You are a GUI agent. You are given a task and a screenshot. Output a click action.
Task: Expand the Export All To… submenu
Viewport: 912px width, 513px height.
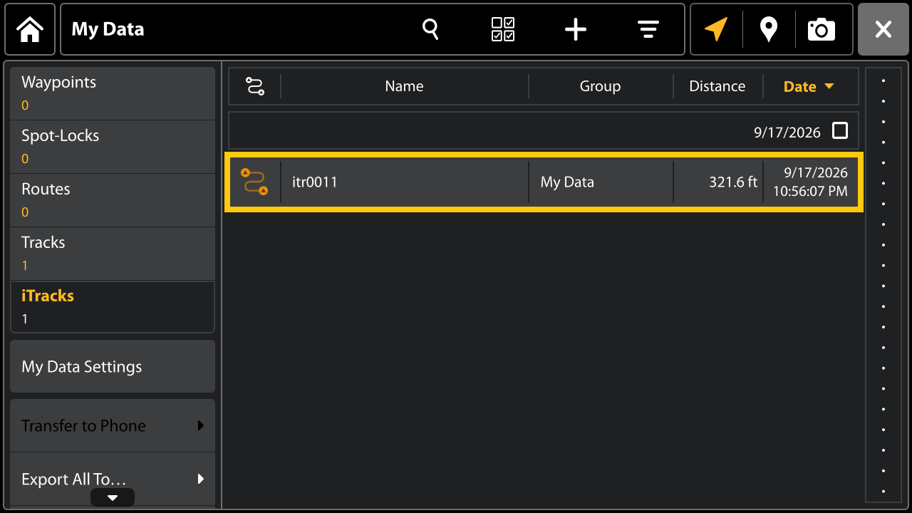click(113, 479)
